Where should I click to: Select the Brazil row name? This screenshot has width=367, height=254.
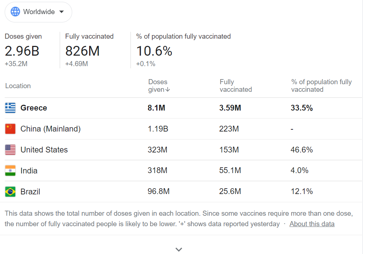30,191
